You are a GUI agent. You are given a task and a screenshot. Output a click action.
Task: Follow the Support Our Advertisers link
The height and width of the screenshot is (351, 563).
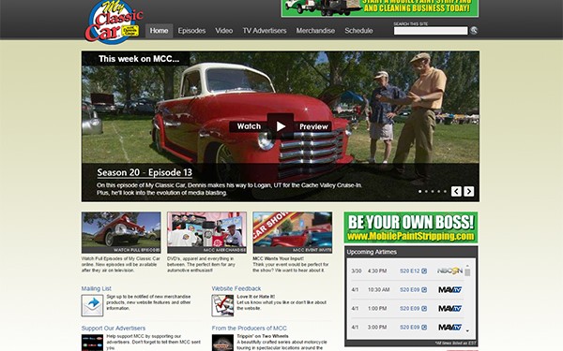(x=114, y=329)
